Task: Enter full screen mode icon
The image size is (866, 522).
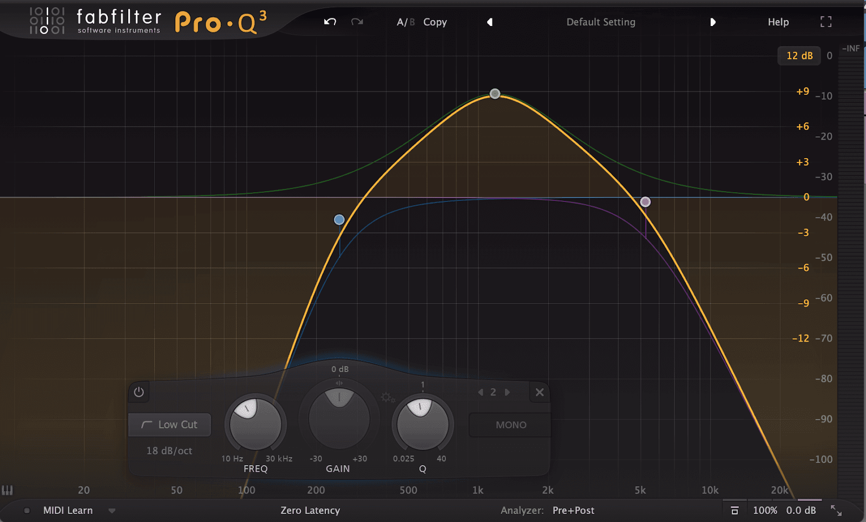Action: [x=826, y=22]
